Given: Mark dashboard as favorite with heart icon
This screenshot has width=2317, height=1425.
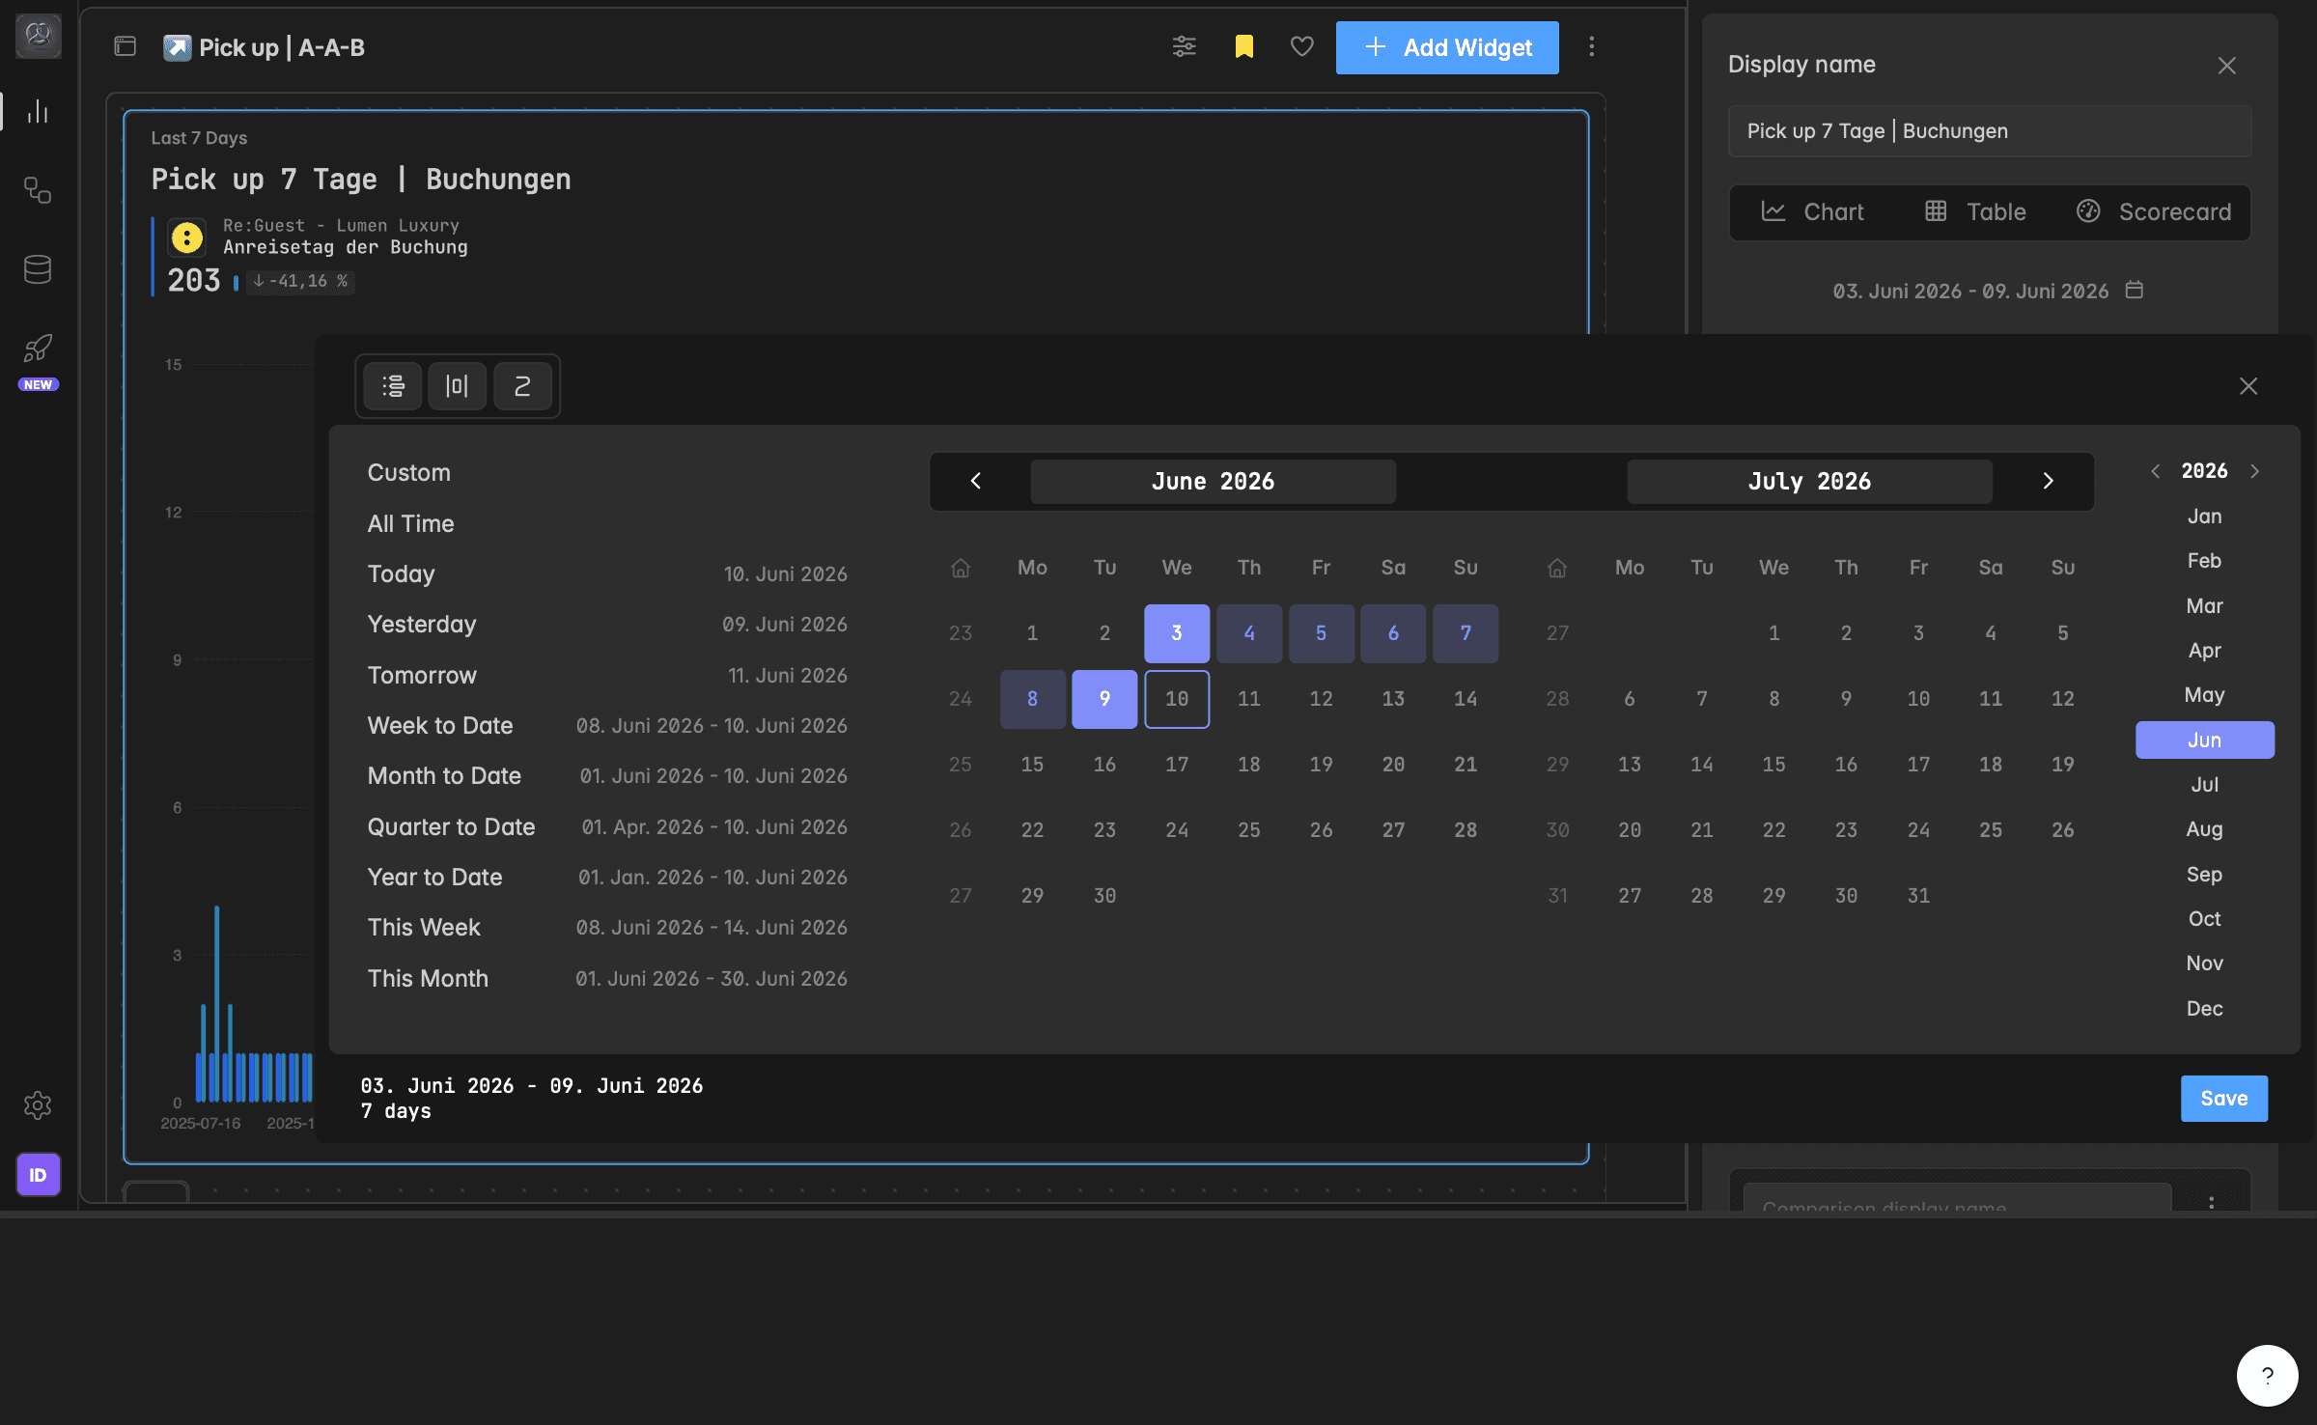Looking at the screenshot, I should pyautogui.click(x=1301, y=46).
